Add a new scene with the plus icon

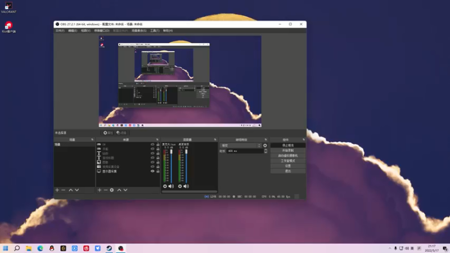57,190
